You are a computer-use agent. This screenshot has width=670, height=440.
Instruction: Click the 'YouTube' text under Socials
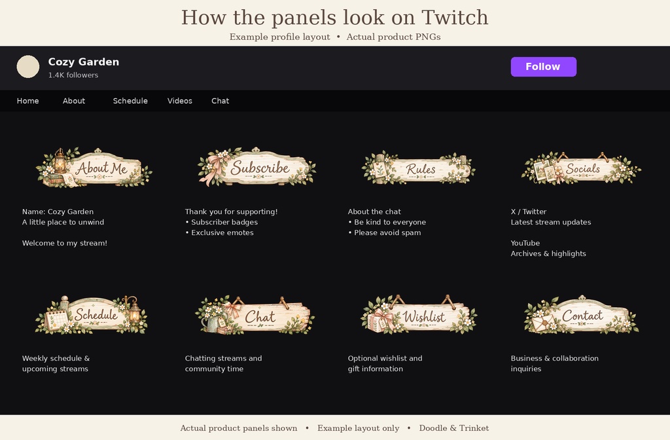pos(525,243)
